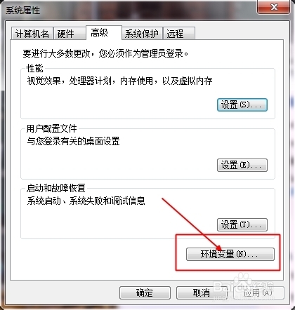Confirm with the 确定 button
This screenshot has width=295, height=310.
tap(145, 292)
